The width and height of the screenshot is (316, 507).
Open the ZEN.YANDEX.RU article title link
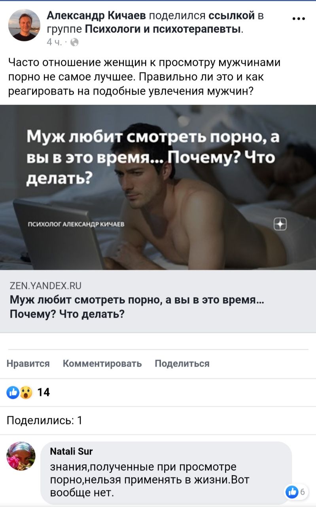coord(137,307)
